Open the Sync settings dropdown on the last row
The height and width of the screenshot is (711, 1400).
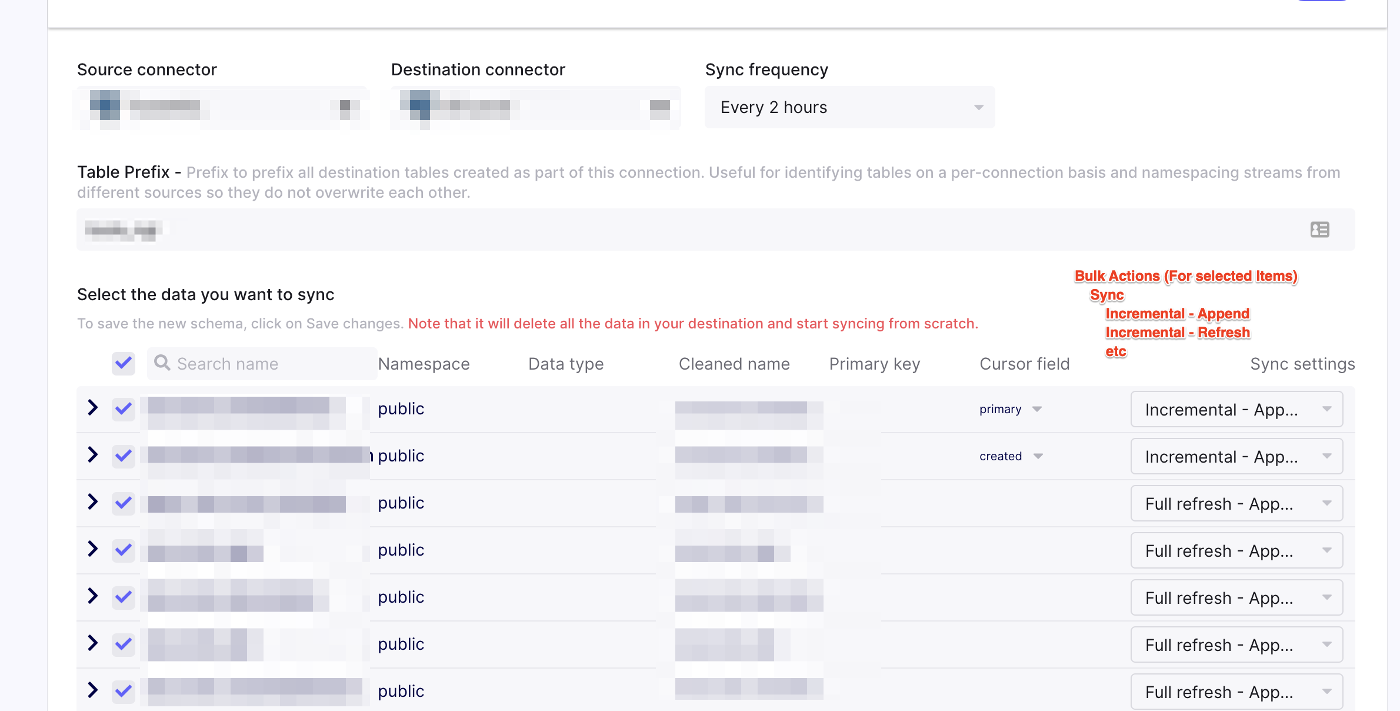tap(1235, 692)
